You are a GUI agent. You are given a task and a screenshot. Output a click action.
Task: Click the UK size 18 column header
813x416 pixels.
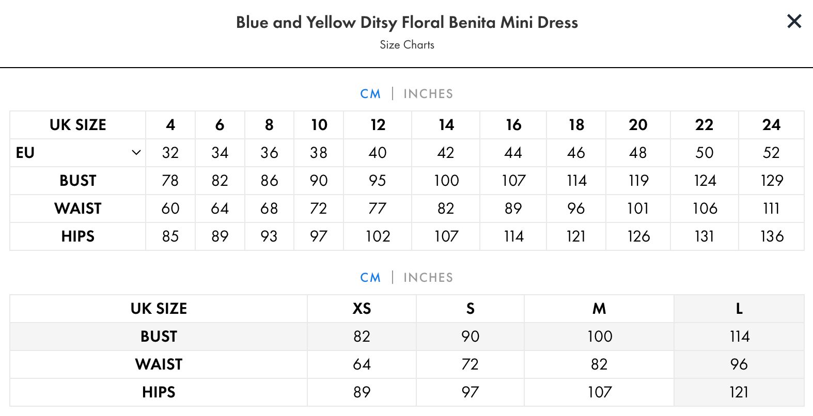(x=576, y=125)
